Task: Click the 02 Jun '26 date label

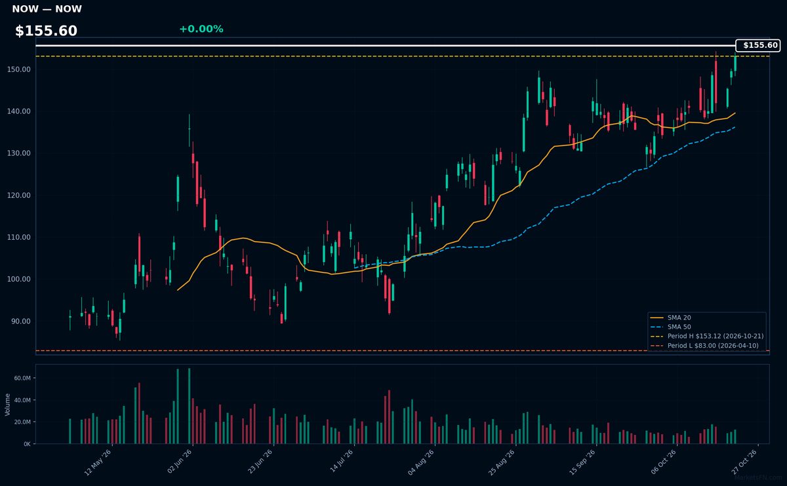Action: (x=179, y=463)
